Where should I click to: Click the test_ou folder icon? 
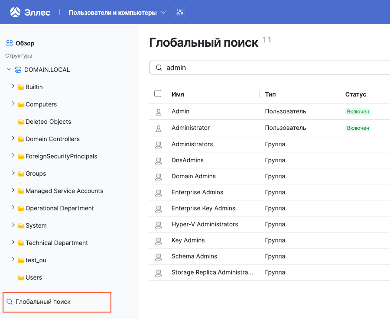21,261
